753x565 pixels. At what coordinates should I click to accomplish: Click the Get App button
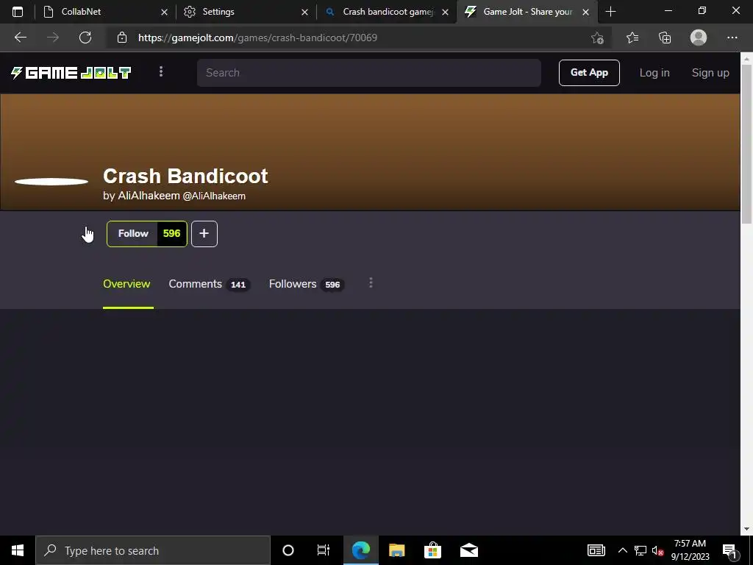(x=589, y=73)
